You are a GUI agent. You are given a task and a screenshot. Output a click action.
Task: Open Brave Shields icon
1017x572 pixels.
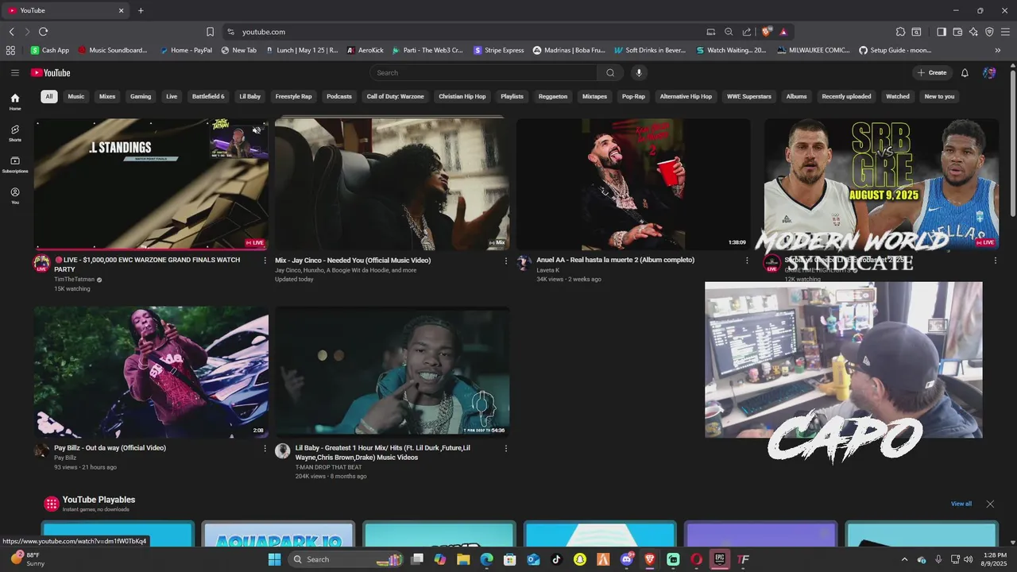766,32
